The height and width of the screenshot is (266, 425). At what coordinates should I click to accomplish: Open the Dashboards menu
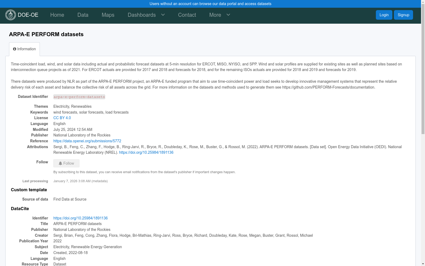click(142, 15)
